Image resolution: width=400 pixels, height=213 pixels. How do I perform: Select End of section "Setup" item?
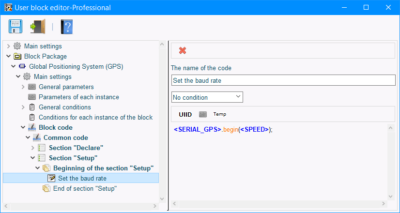(85, 188)
